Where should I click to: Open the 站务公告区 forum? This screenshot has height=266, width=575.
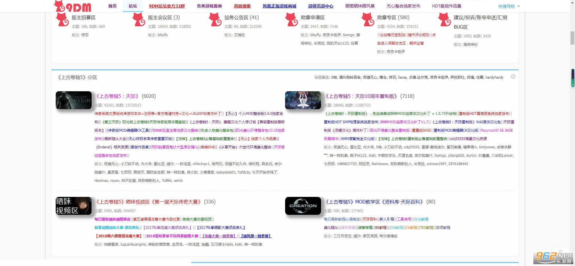click(x=236, y=18)
